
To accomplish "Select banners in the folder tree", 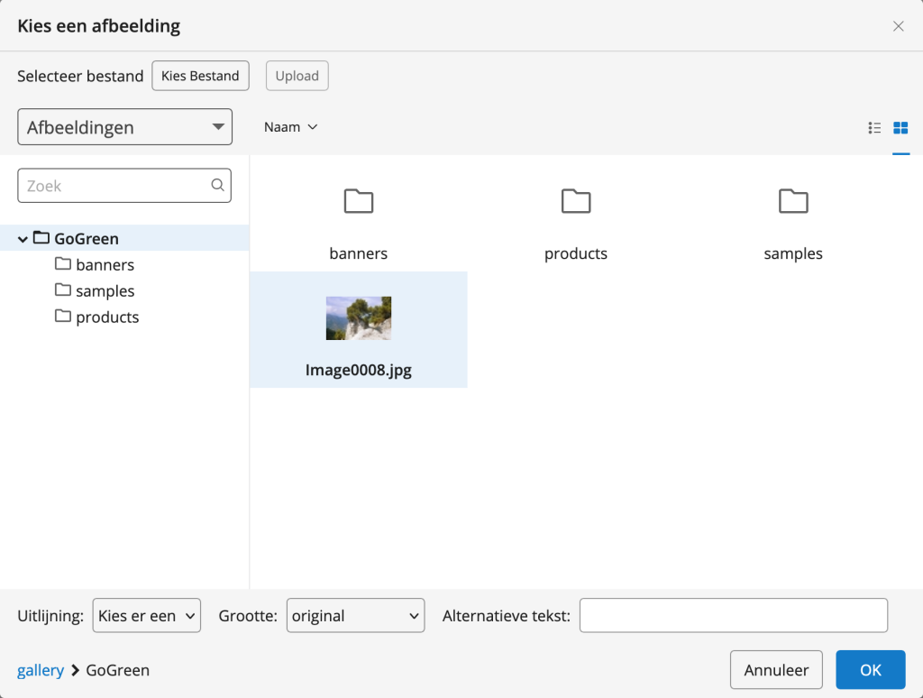I will tap(105, 264).
